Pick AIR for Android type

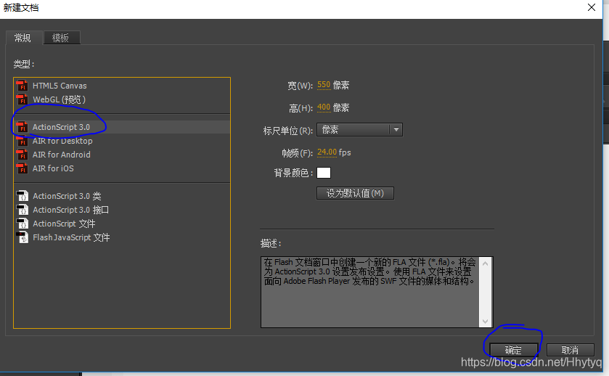122,155
